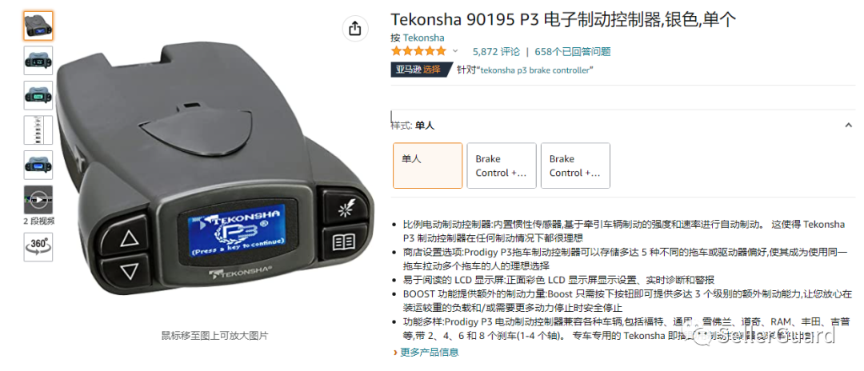Select the third thumbnail with green screen

click(38, 95)
